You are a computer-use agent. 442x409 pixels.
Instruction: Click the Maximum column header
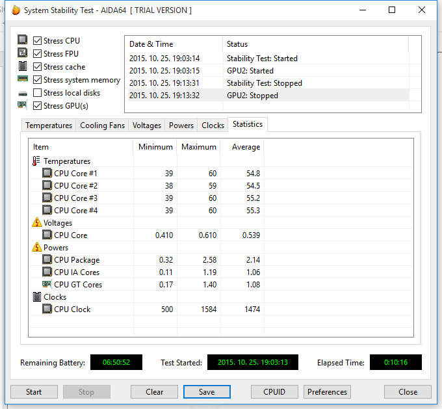coord(198,147)
